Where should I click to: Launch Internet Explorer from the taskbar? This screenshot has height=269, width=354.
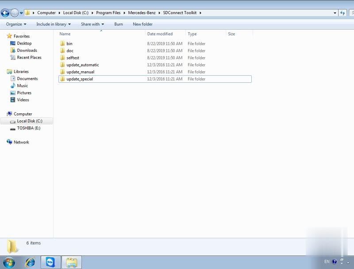point(30,262)
